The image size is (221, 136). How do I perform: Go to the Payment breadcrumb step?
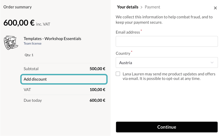(x=152, y=7)
